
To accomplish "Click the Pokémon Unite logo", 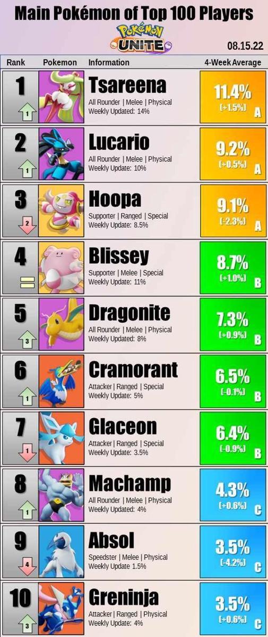I will [x=134, y=37].
